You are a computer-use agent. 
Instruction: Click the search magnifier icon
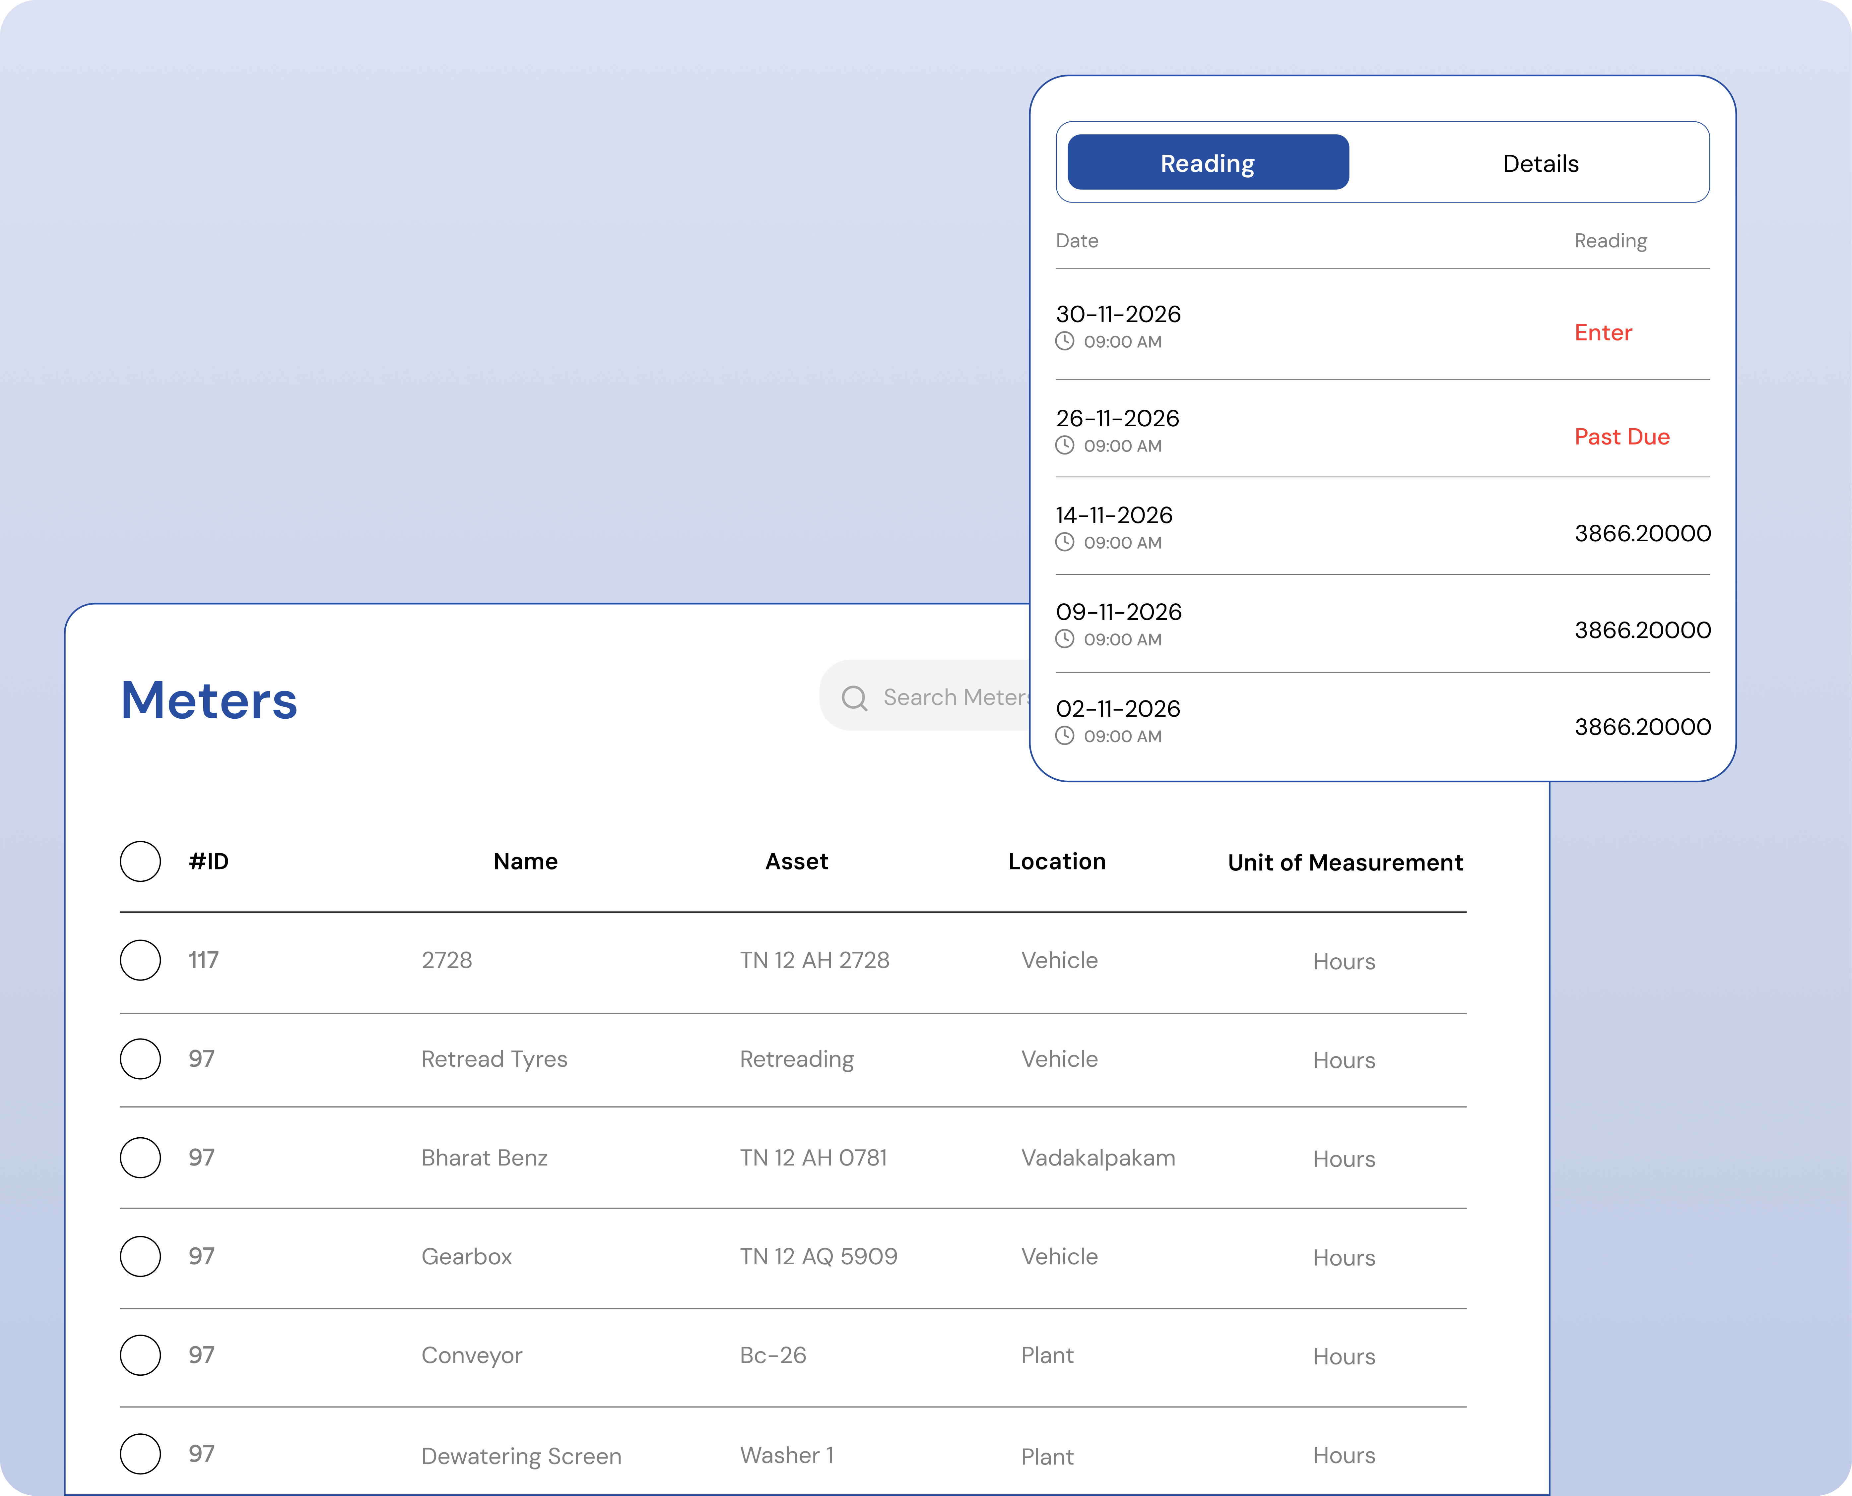pyautogui.click(x=854, y=698)
